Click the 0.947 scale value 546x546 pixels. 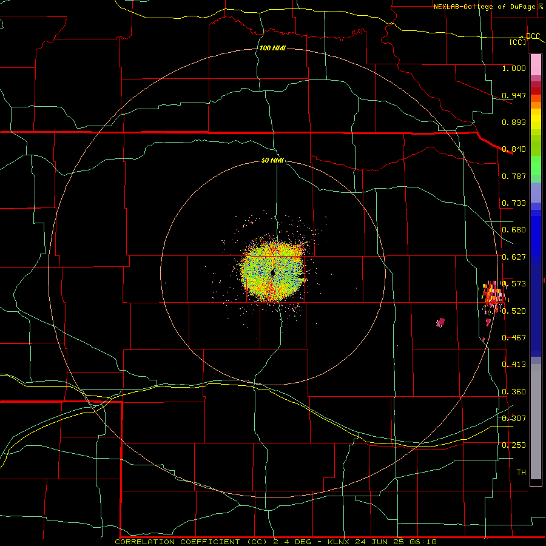coord(514,95)
